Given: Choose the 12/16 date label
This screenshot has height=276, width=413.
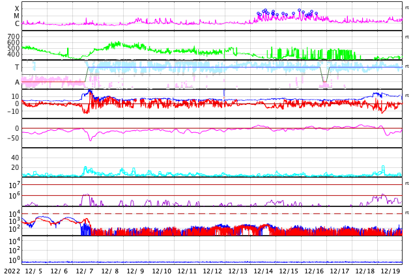Looking at the screenshot, I should pyautogui.click(x=313, y=271).
